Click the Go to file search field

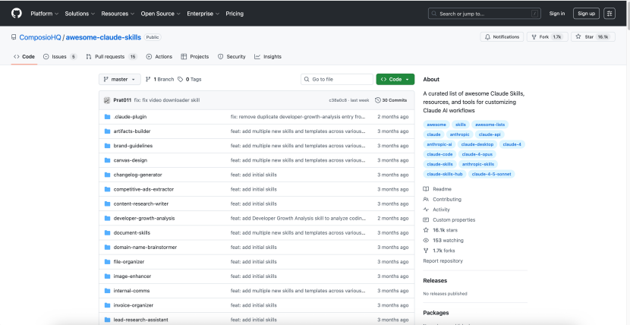pos(335,79)
